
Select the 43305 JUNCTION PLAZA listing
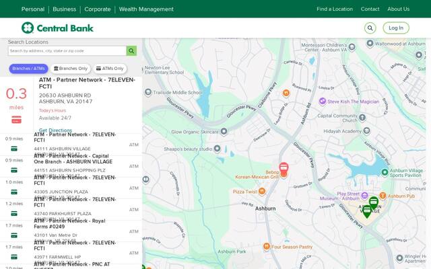click(x=71, y=188)
